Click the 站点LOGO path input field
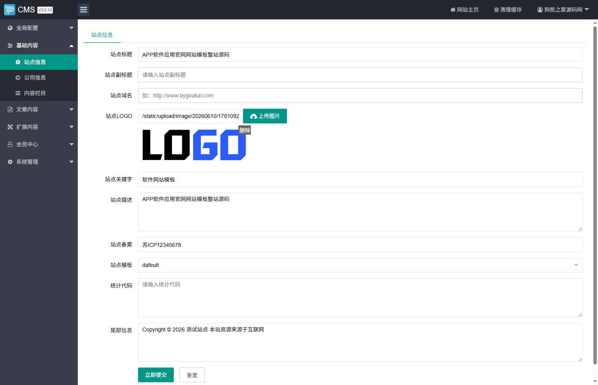The height and width of the screenshot is (385, 598). pos(189,116)
